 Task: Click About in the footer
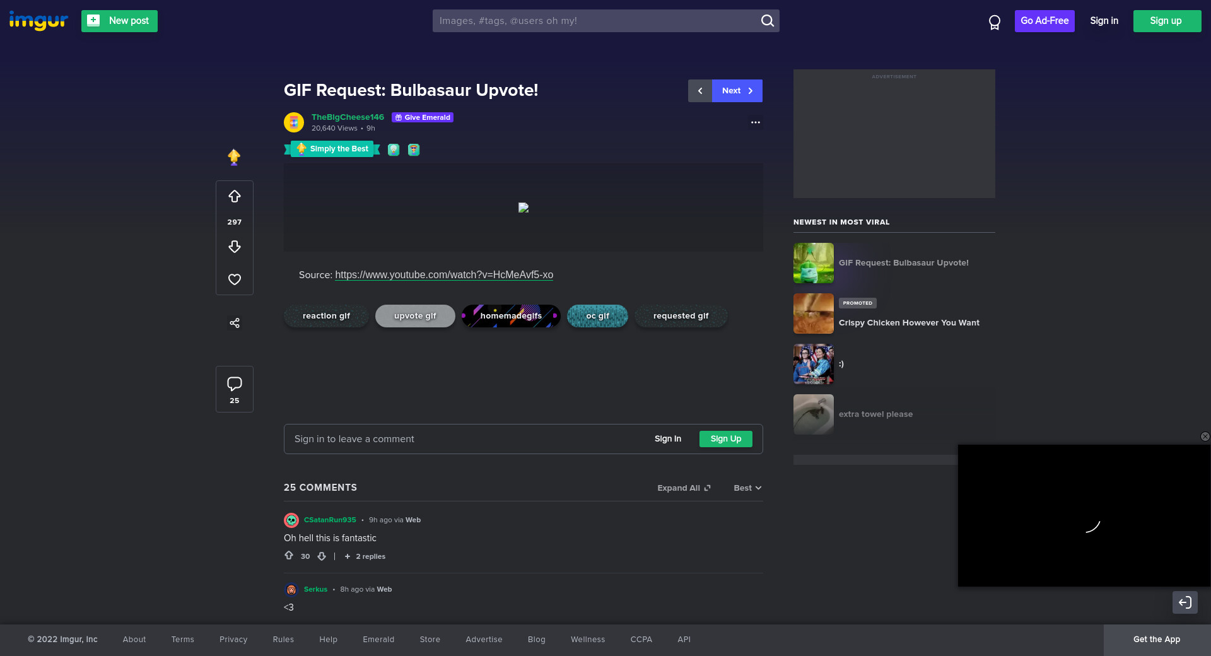[x=134, y=640]
